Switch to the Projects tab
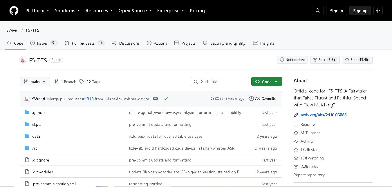Image resolution: width=392 pixels, height=187 pixels. click(x=185, y=43)
